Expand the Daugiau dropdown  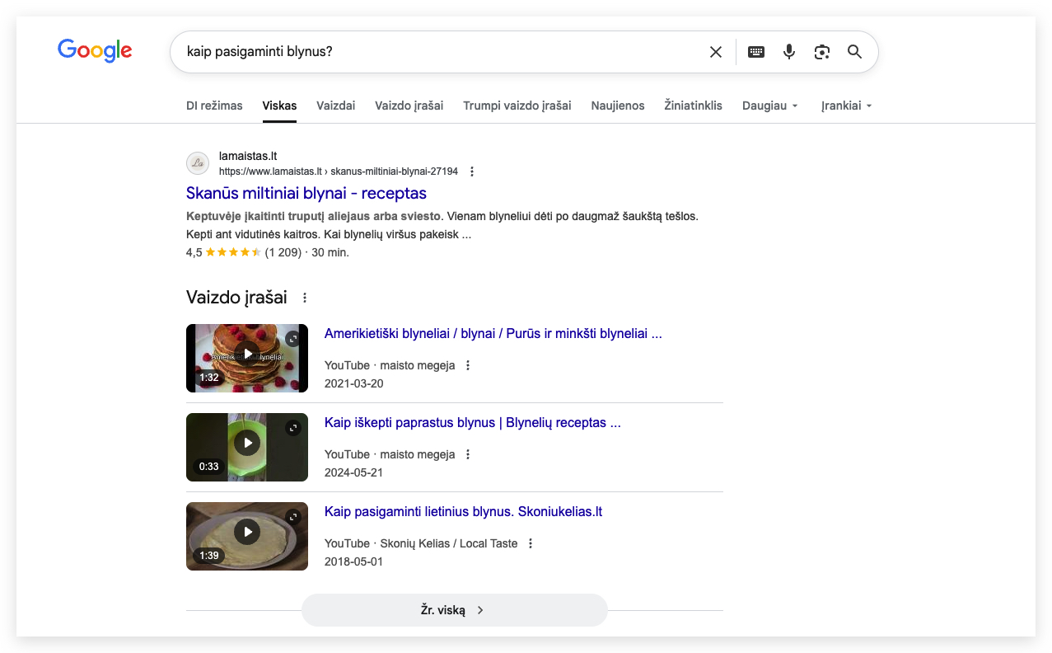[x=769, y=106]
